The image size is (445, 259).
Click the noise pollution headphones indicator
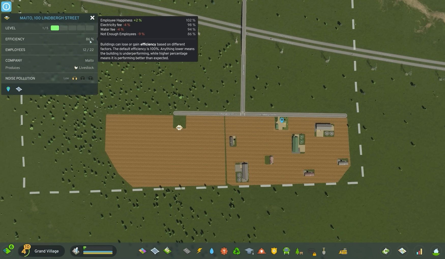coord(83,78)
